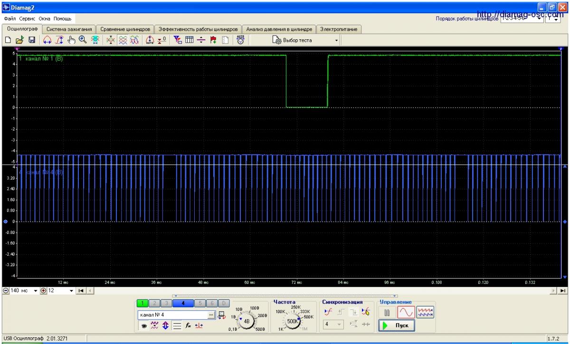
Task: Expand the 140 мс time dropdown
Action: coord(35,290)
